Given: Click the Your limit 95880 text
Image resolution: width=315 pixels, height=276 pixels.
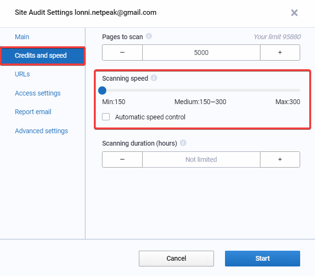Looking at the screenshot, I should 277,37.
